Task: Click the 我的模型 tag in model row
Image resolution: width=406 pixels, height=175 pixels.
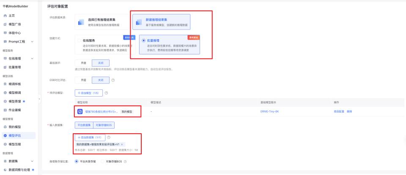Action: 127,111
